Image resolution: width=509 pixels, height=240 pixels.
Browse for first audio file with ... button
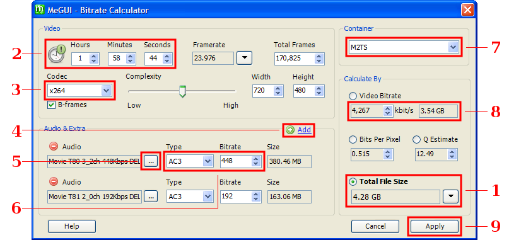151,161
